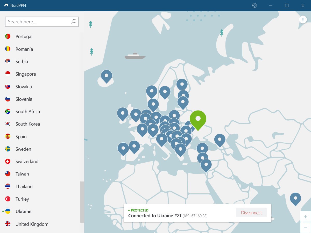The width and height of the screenshot is (311, 233).
Task: Select the map pin over Spain
Action: coord(134,147)
